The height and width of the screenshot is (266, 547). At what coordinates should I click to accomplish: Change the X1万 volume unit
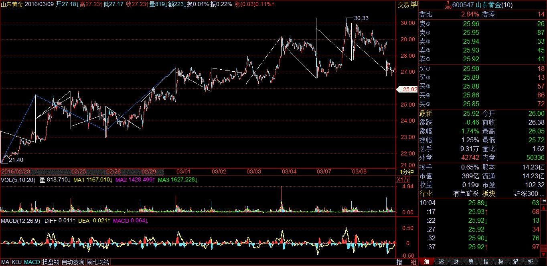tap(403, 179)
